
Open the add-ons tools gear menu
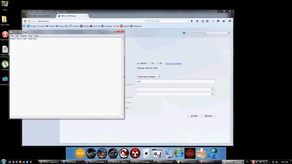tap(185, 33)
